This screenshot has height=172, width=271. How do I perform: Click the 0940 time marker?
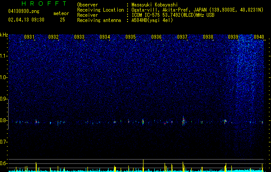[x=259, y=37]
